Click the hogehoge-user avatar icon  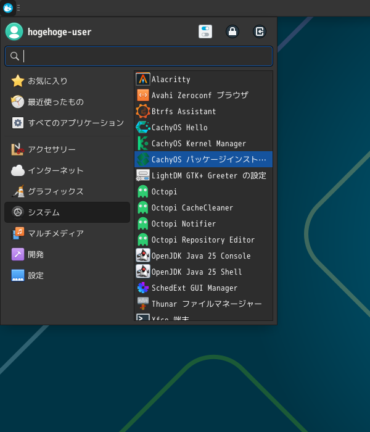tap(14, 31)
